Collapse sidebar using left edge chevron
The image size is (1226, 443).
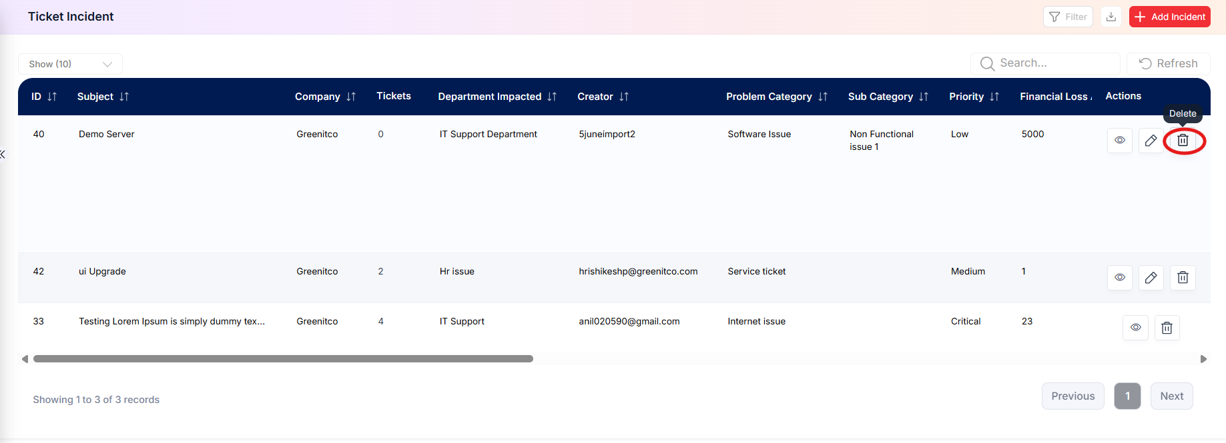3,155
